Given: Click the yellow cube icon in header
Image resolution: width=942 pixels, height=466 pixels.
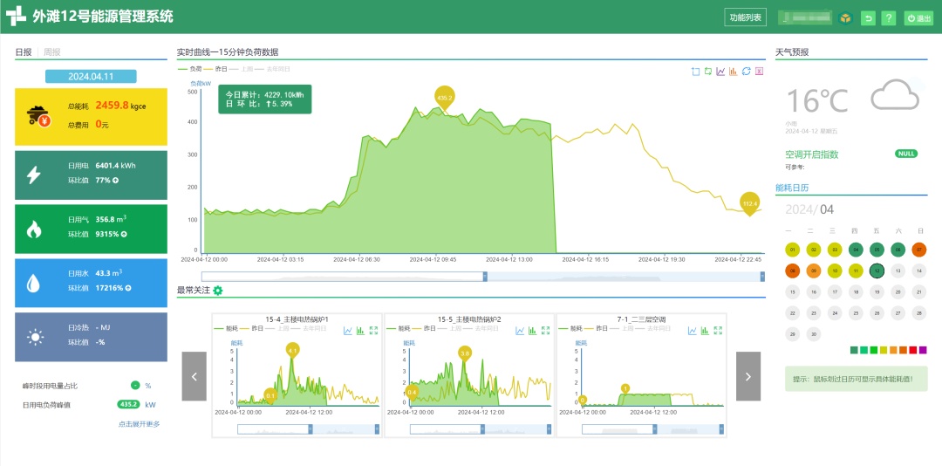Looking at the screenshot, I should (x=845, y=18).
